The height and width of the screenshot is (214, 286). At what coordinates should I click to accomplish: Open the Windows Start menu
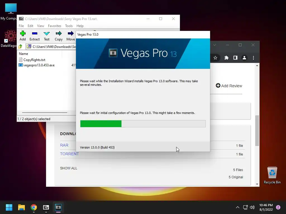tap(9, 207)
